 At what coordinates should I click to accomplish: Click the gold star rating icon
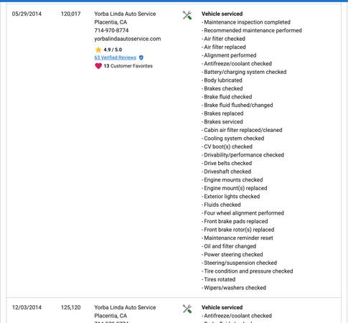click(x=98, y=50)
